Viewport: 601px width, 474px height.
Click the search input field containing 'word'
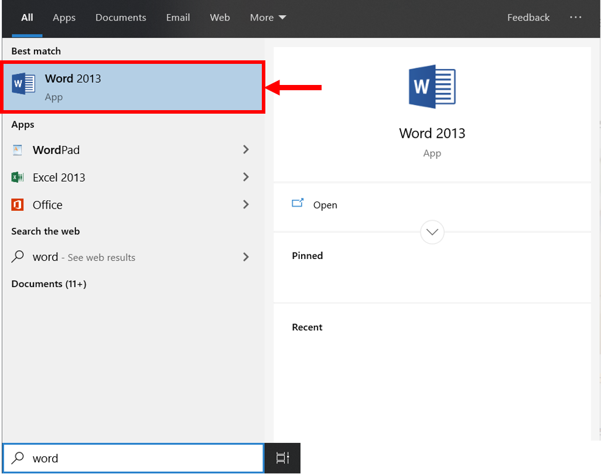tap(133, 458)
